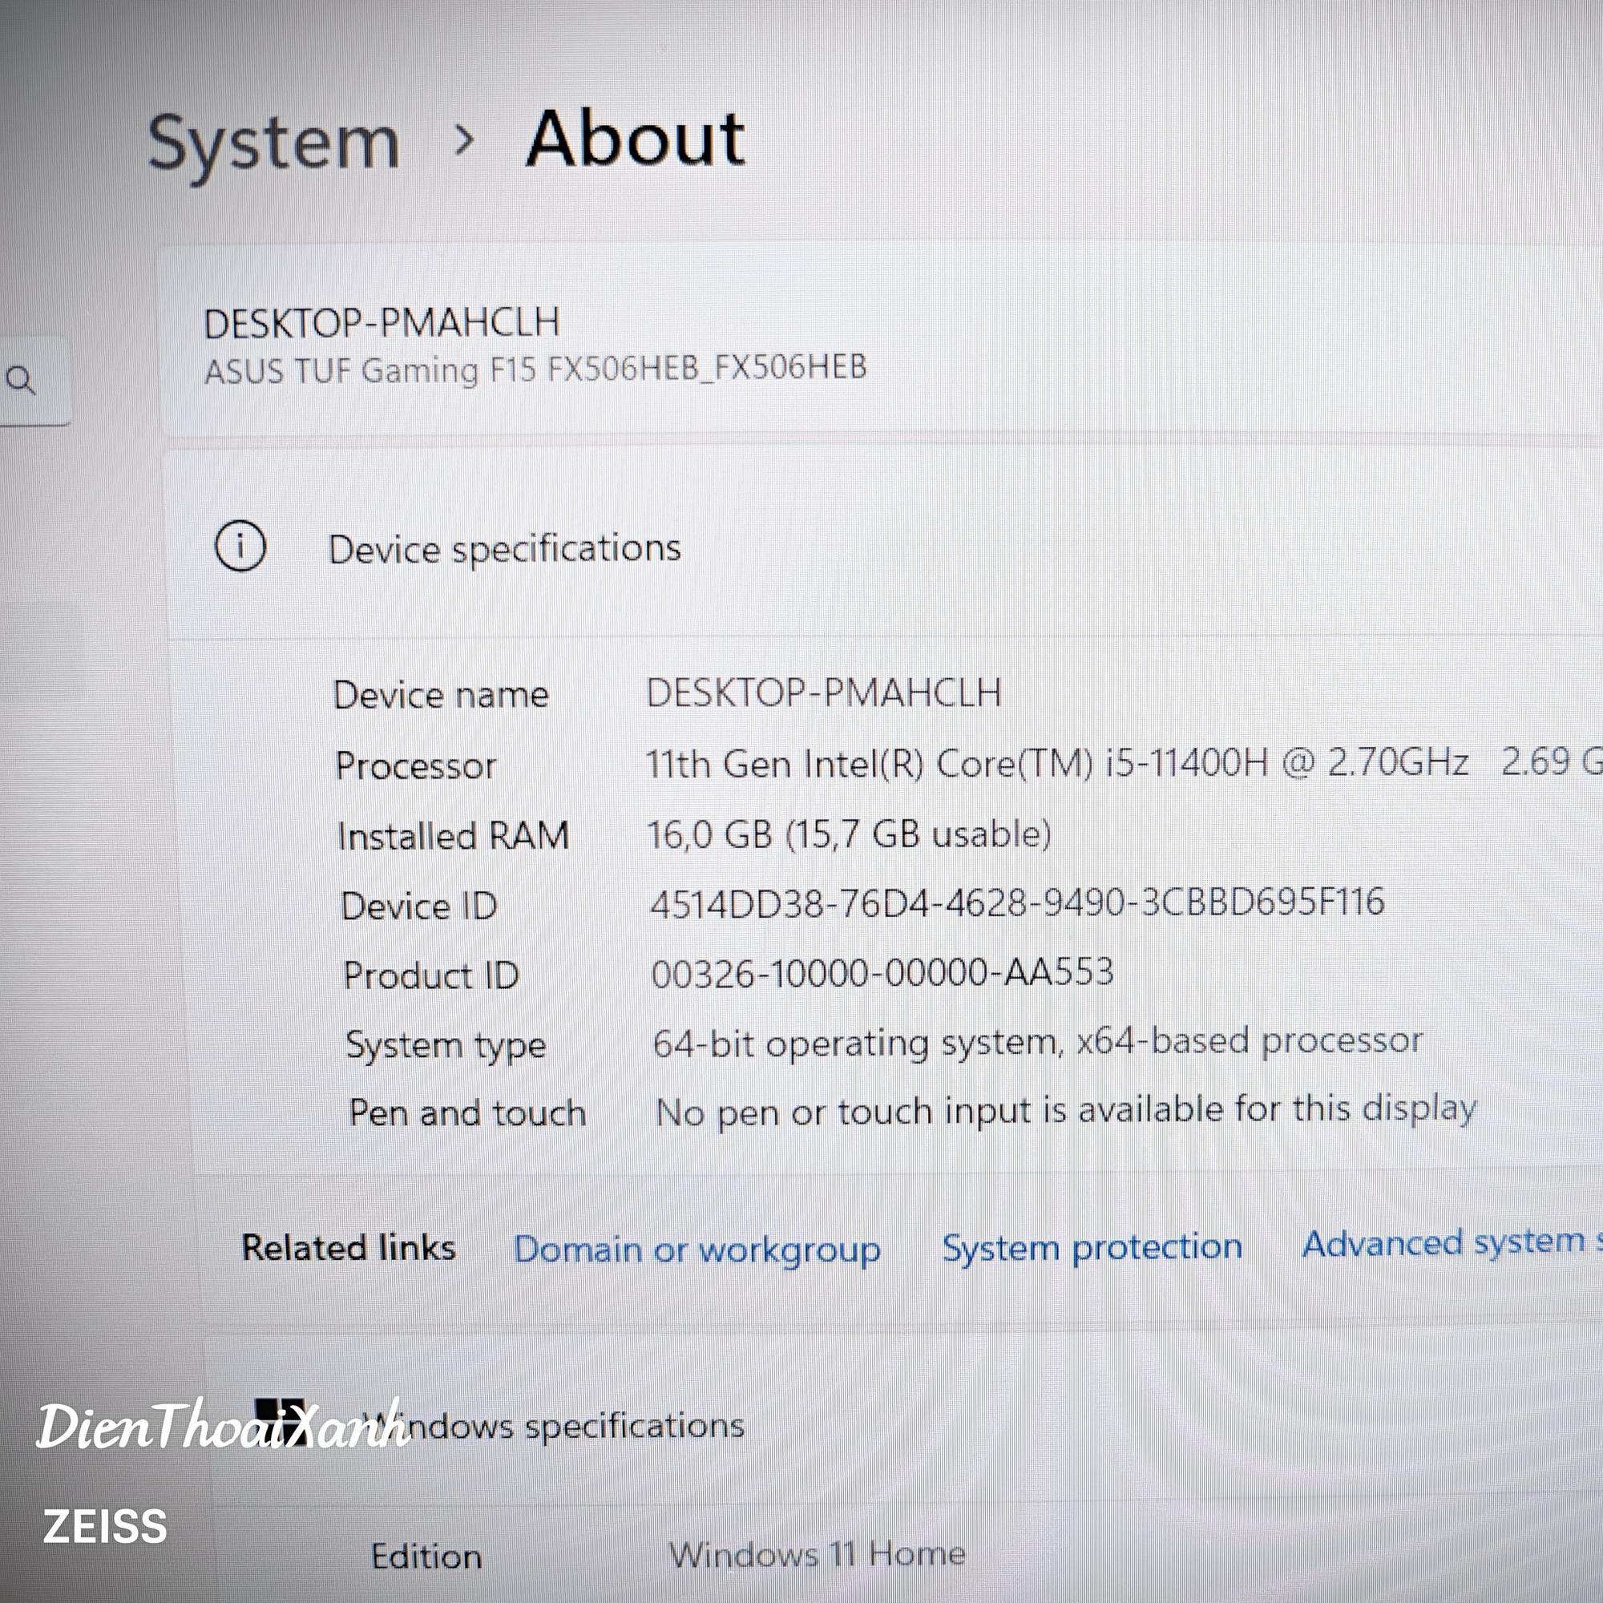This screenshot has width=1603, height=1603.
Task: Click the Processor label
Action: click(416, 765)
